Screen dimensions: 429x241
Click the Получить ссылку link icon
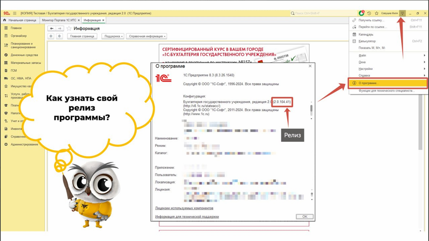(x=354, y=20)
